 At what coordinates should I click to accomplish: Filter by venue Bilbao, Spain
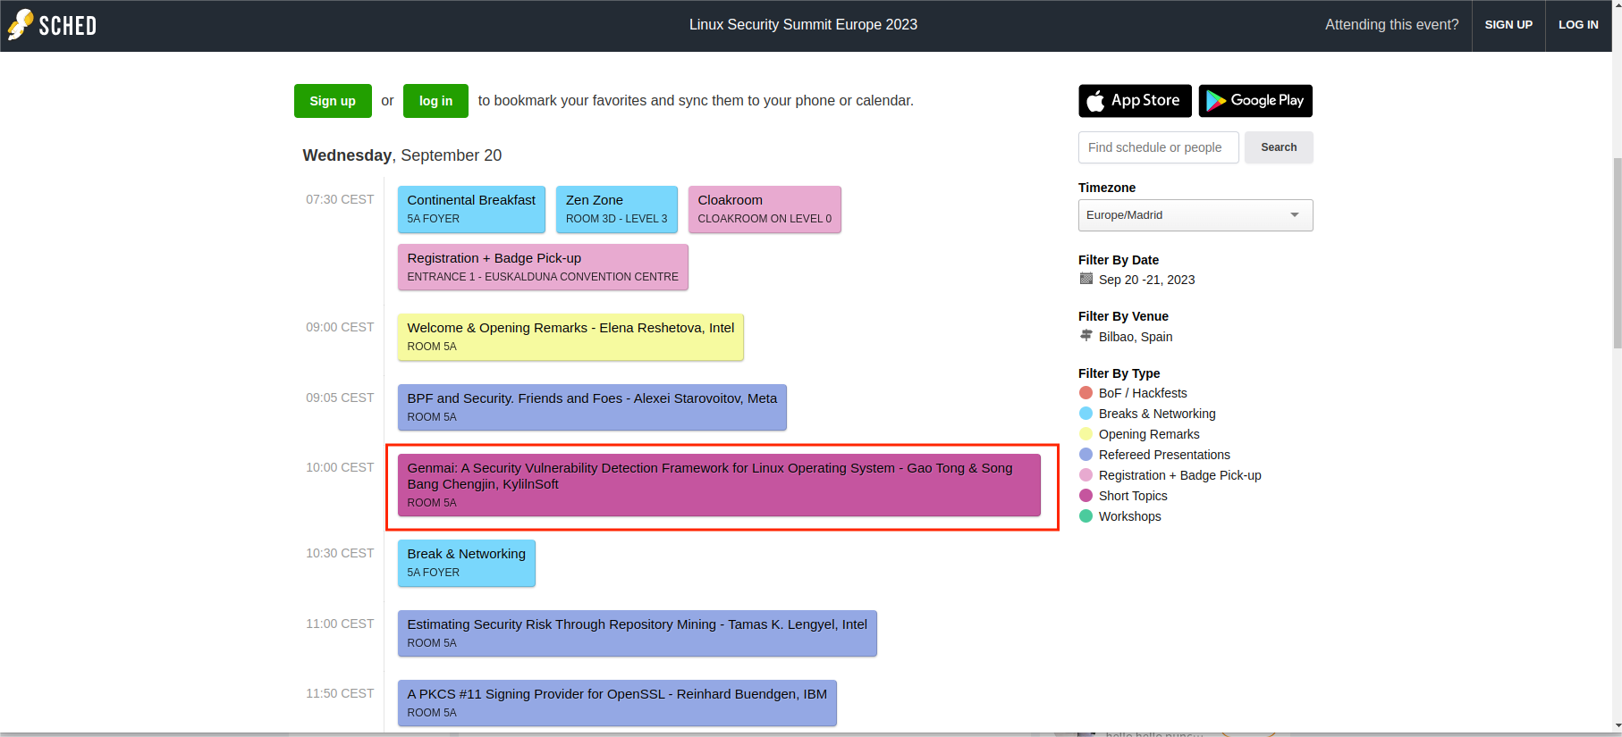[1136, 337]
